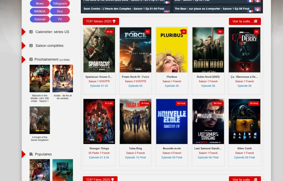283x181 pixels.
Task: Open the Stranger Things poster
Action: pyautogui.click(x=99, y=121)
